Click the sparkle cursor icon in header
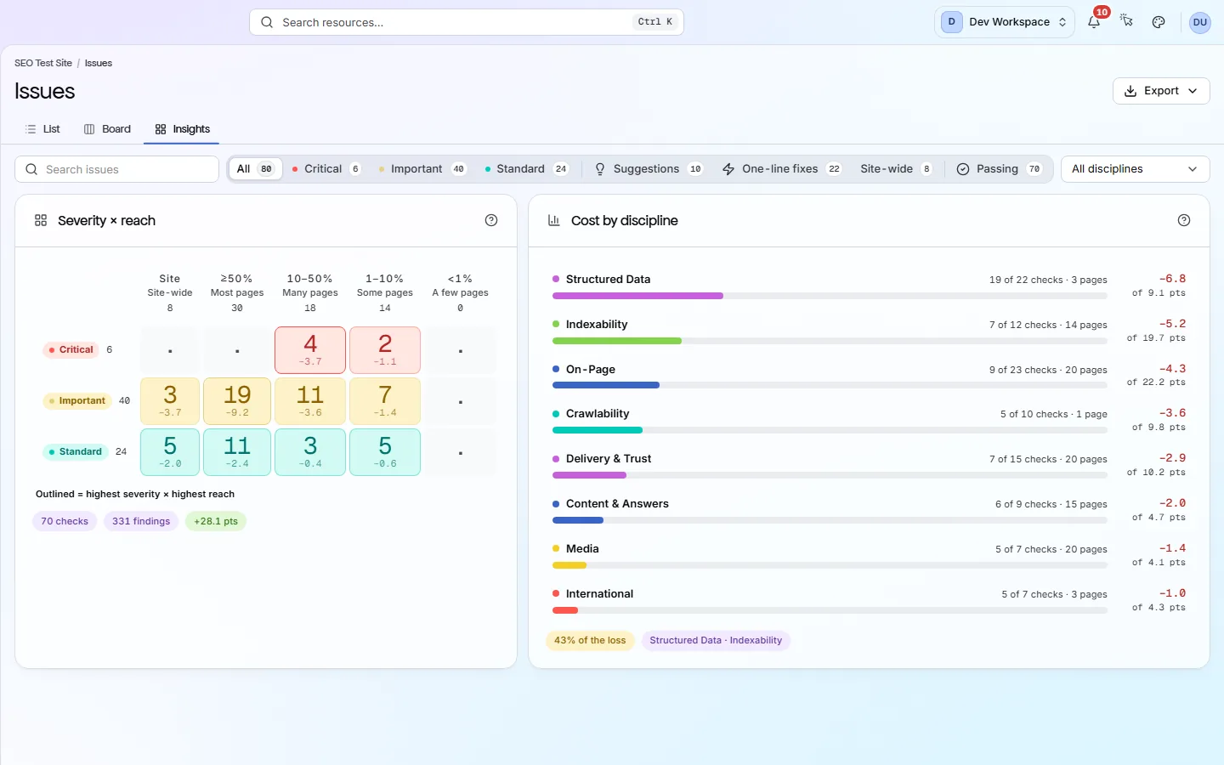The width and height of the screenshot is (1224, 765). [x=1126, y=22]
